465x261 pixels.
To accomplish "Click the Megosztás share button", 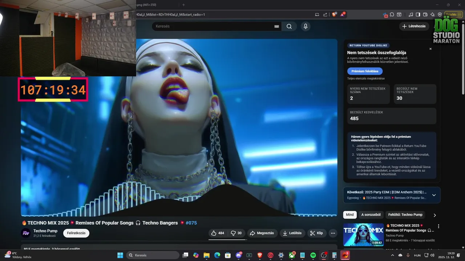I will coord(263,233).
